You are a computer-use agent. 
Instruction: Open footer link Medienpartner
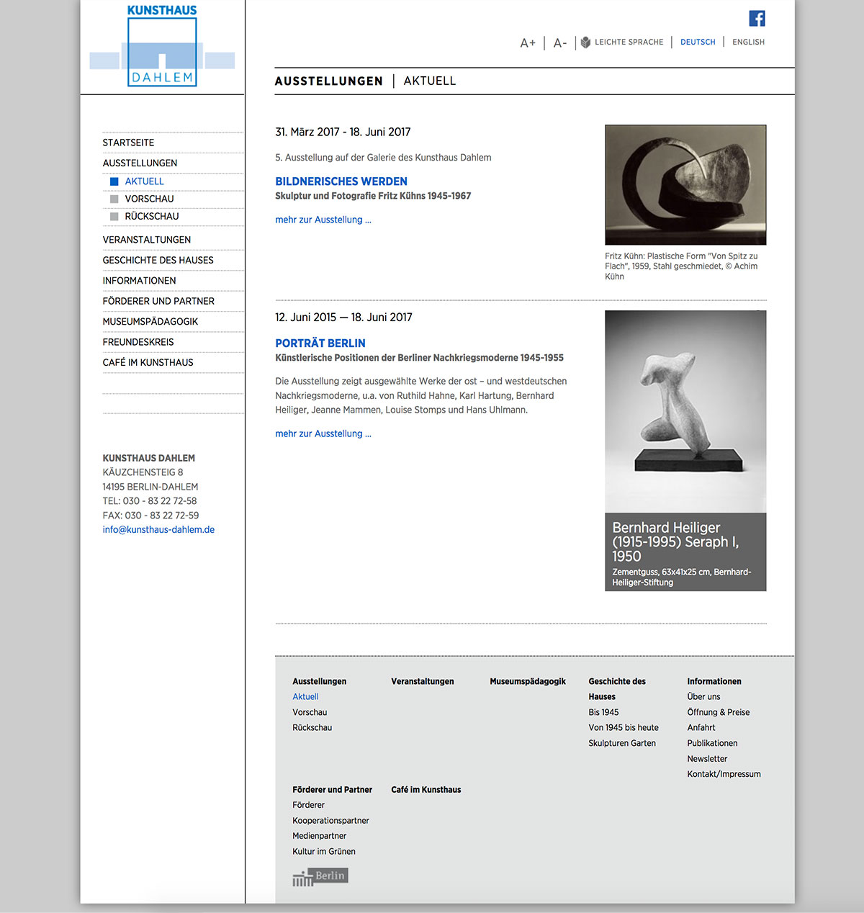pos(319,837)
